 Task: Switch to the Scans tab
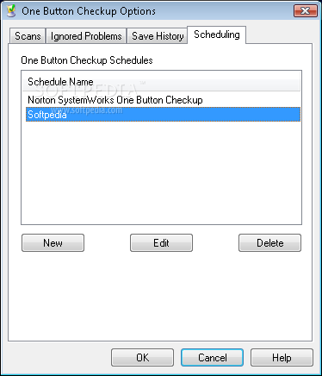28,36
